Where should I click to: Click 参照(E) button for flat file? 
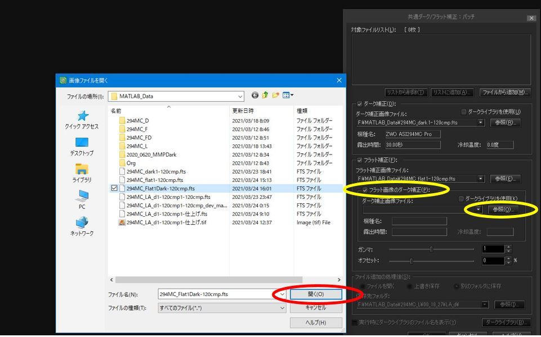coord(505,179)
